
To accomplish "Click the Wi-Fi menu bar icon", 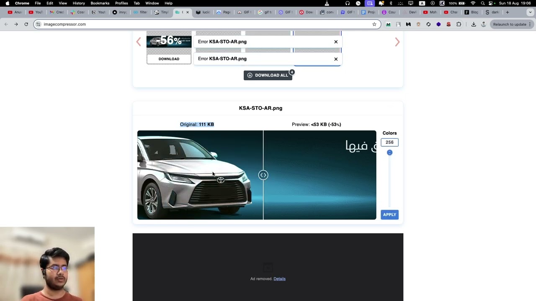I will 473,3.
